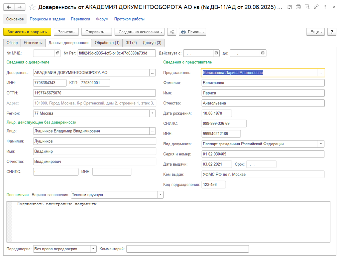Open the Переписка link

(80, 19)
